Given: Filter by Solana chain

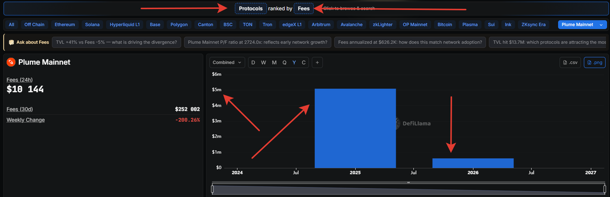Looking at the screenshot, I should [x=93, y=24].
